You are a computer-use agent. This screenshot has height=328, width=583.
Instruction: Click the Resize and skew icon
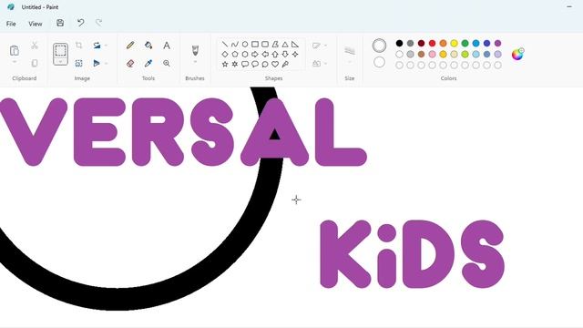[x=79, y=63]
